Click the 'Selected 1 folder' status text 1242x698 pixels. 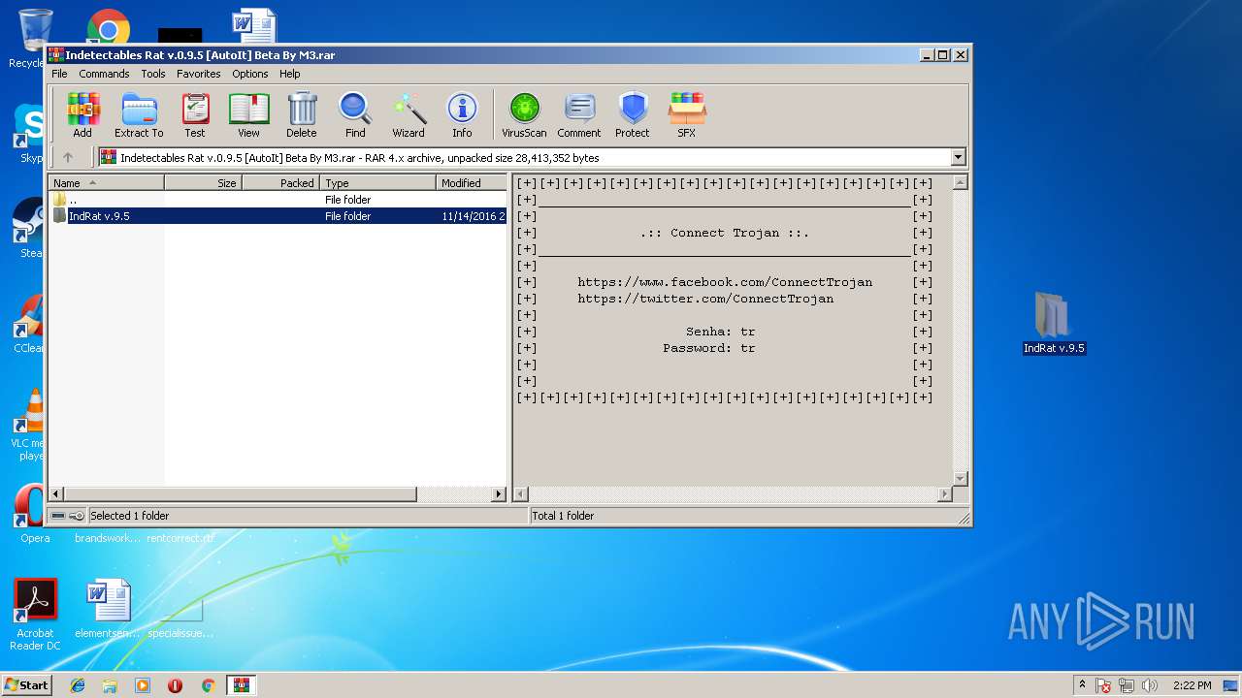click(130, 516)
